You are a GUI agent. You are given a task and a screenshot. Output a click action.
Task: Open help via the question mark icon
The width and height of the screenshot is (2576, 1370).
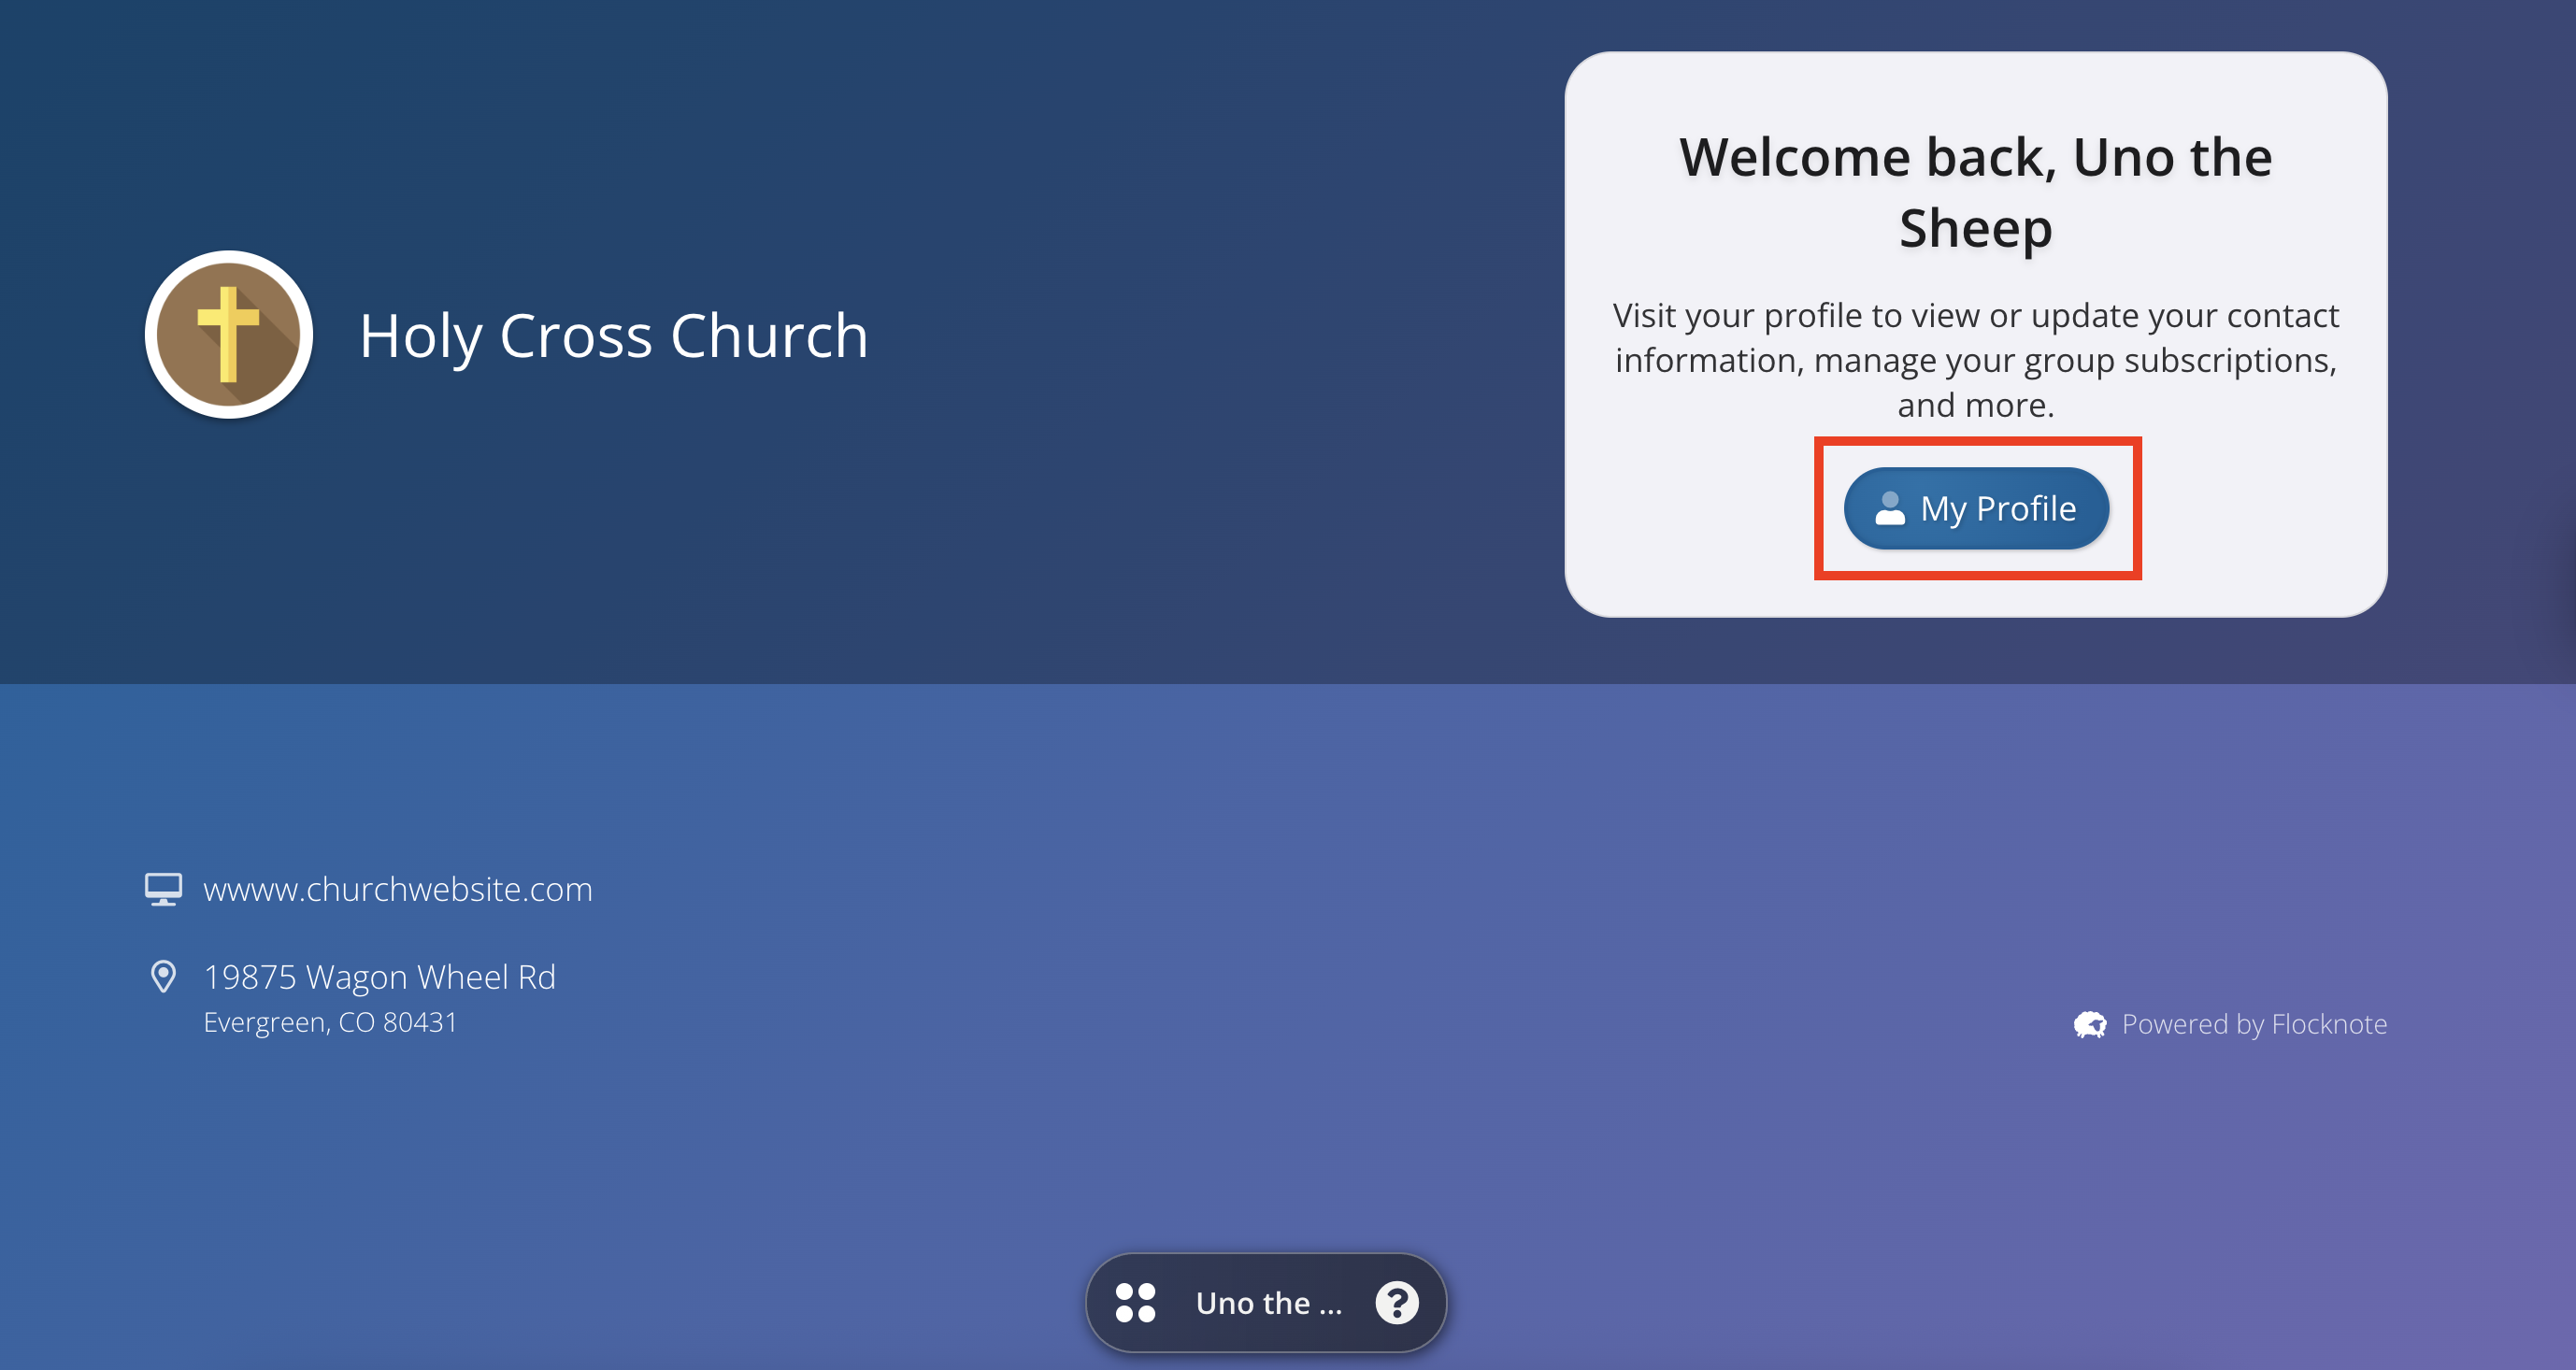[1397, 1303]
